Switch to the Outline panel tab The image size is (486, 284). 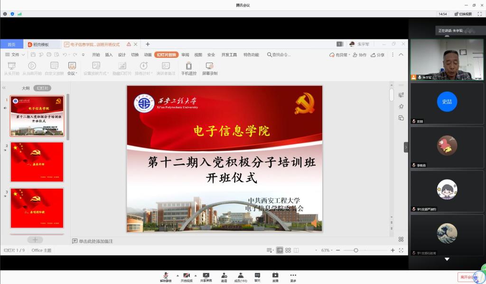click(26, 88)
